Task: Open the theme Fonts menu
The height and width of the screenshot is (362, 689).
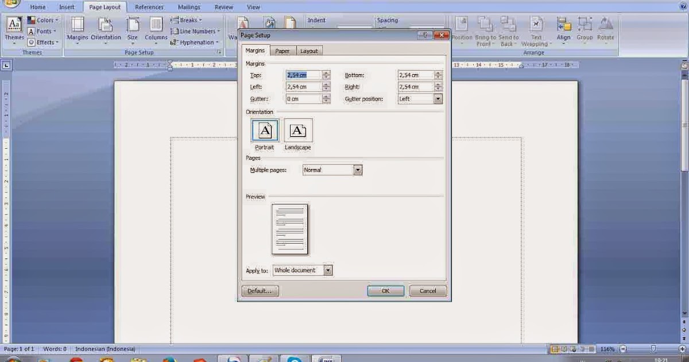Action: click(x=42, y=32)
